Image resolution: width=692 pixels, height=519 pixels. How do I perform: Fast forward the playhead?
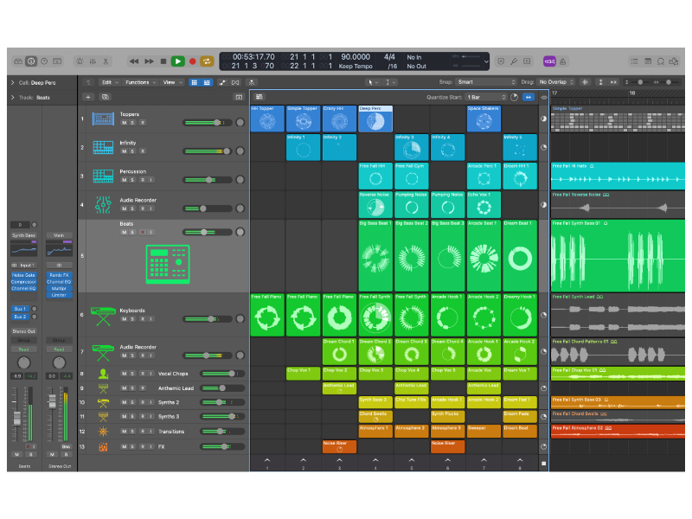[x=149, y=61]
